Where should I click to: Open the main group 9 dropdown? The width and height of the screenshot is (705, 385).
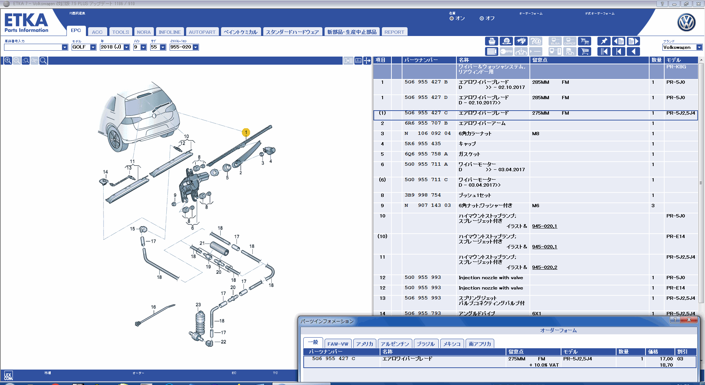click(144, 47)
